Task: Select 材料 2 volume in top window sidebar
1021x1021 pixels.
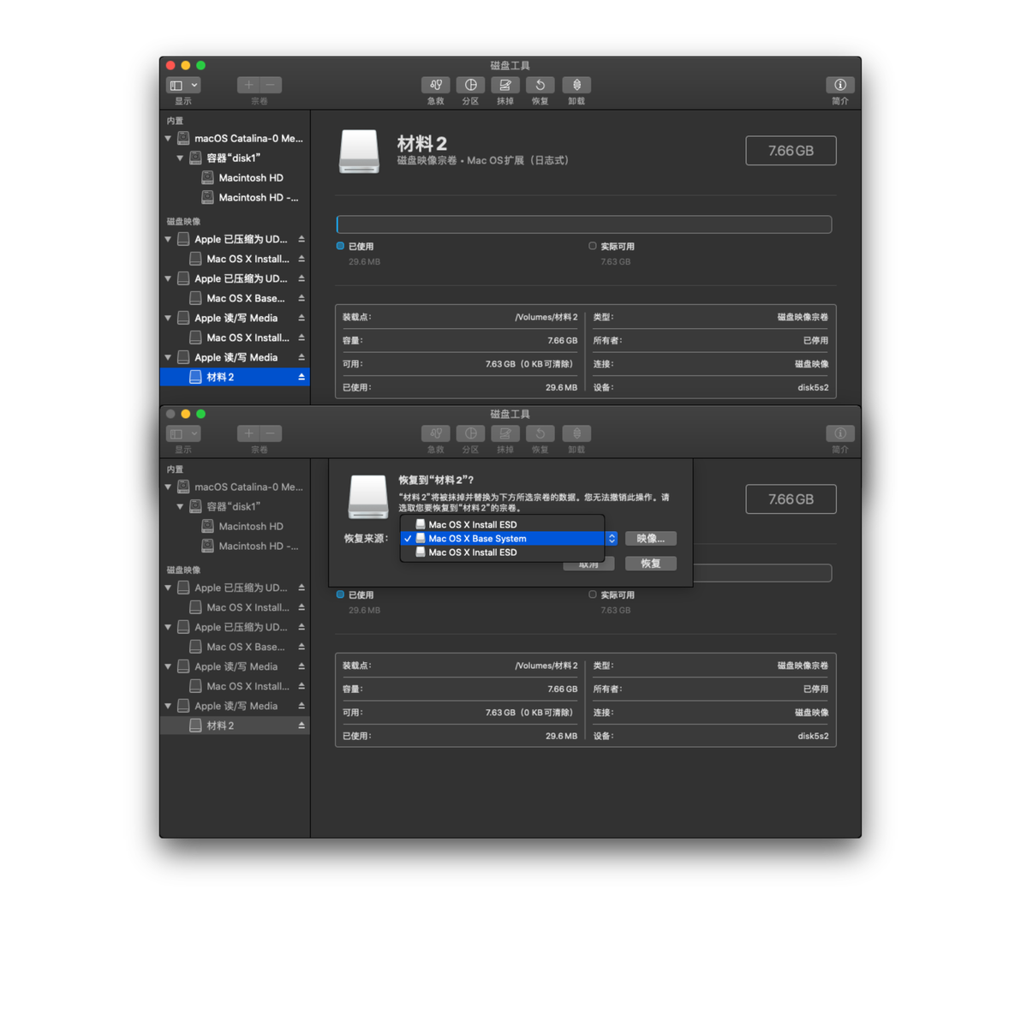Action: click(235, 377)
